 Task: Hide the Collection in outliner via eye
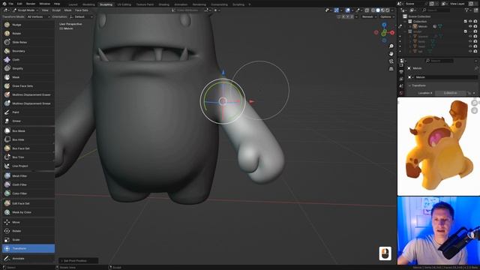click(x=470, y=22)
